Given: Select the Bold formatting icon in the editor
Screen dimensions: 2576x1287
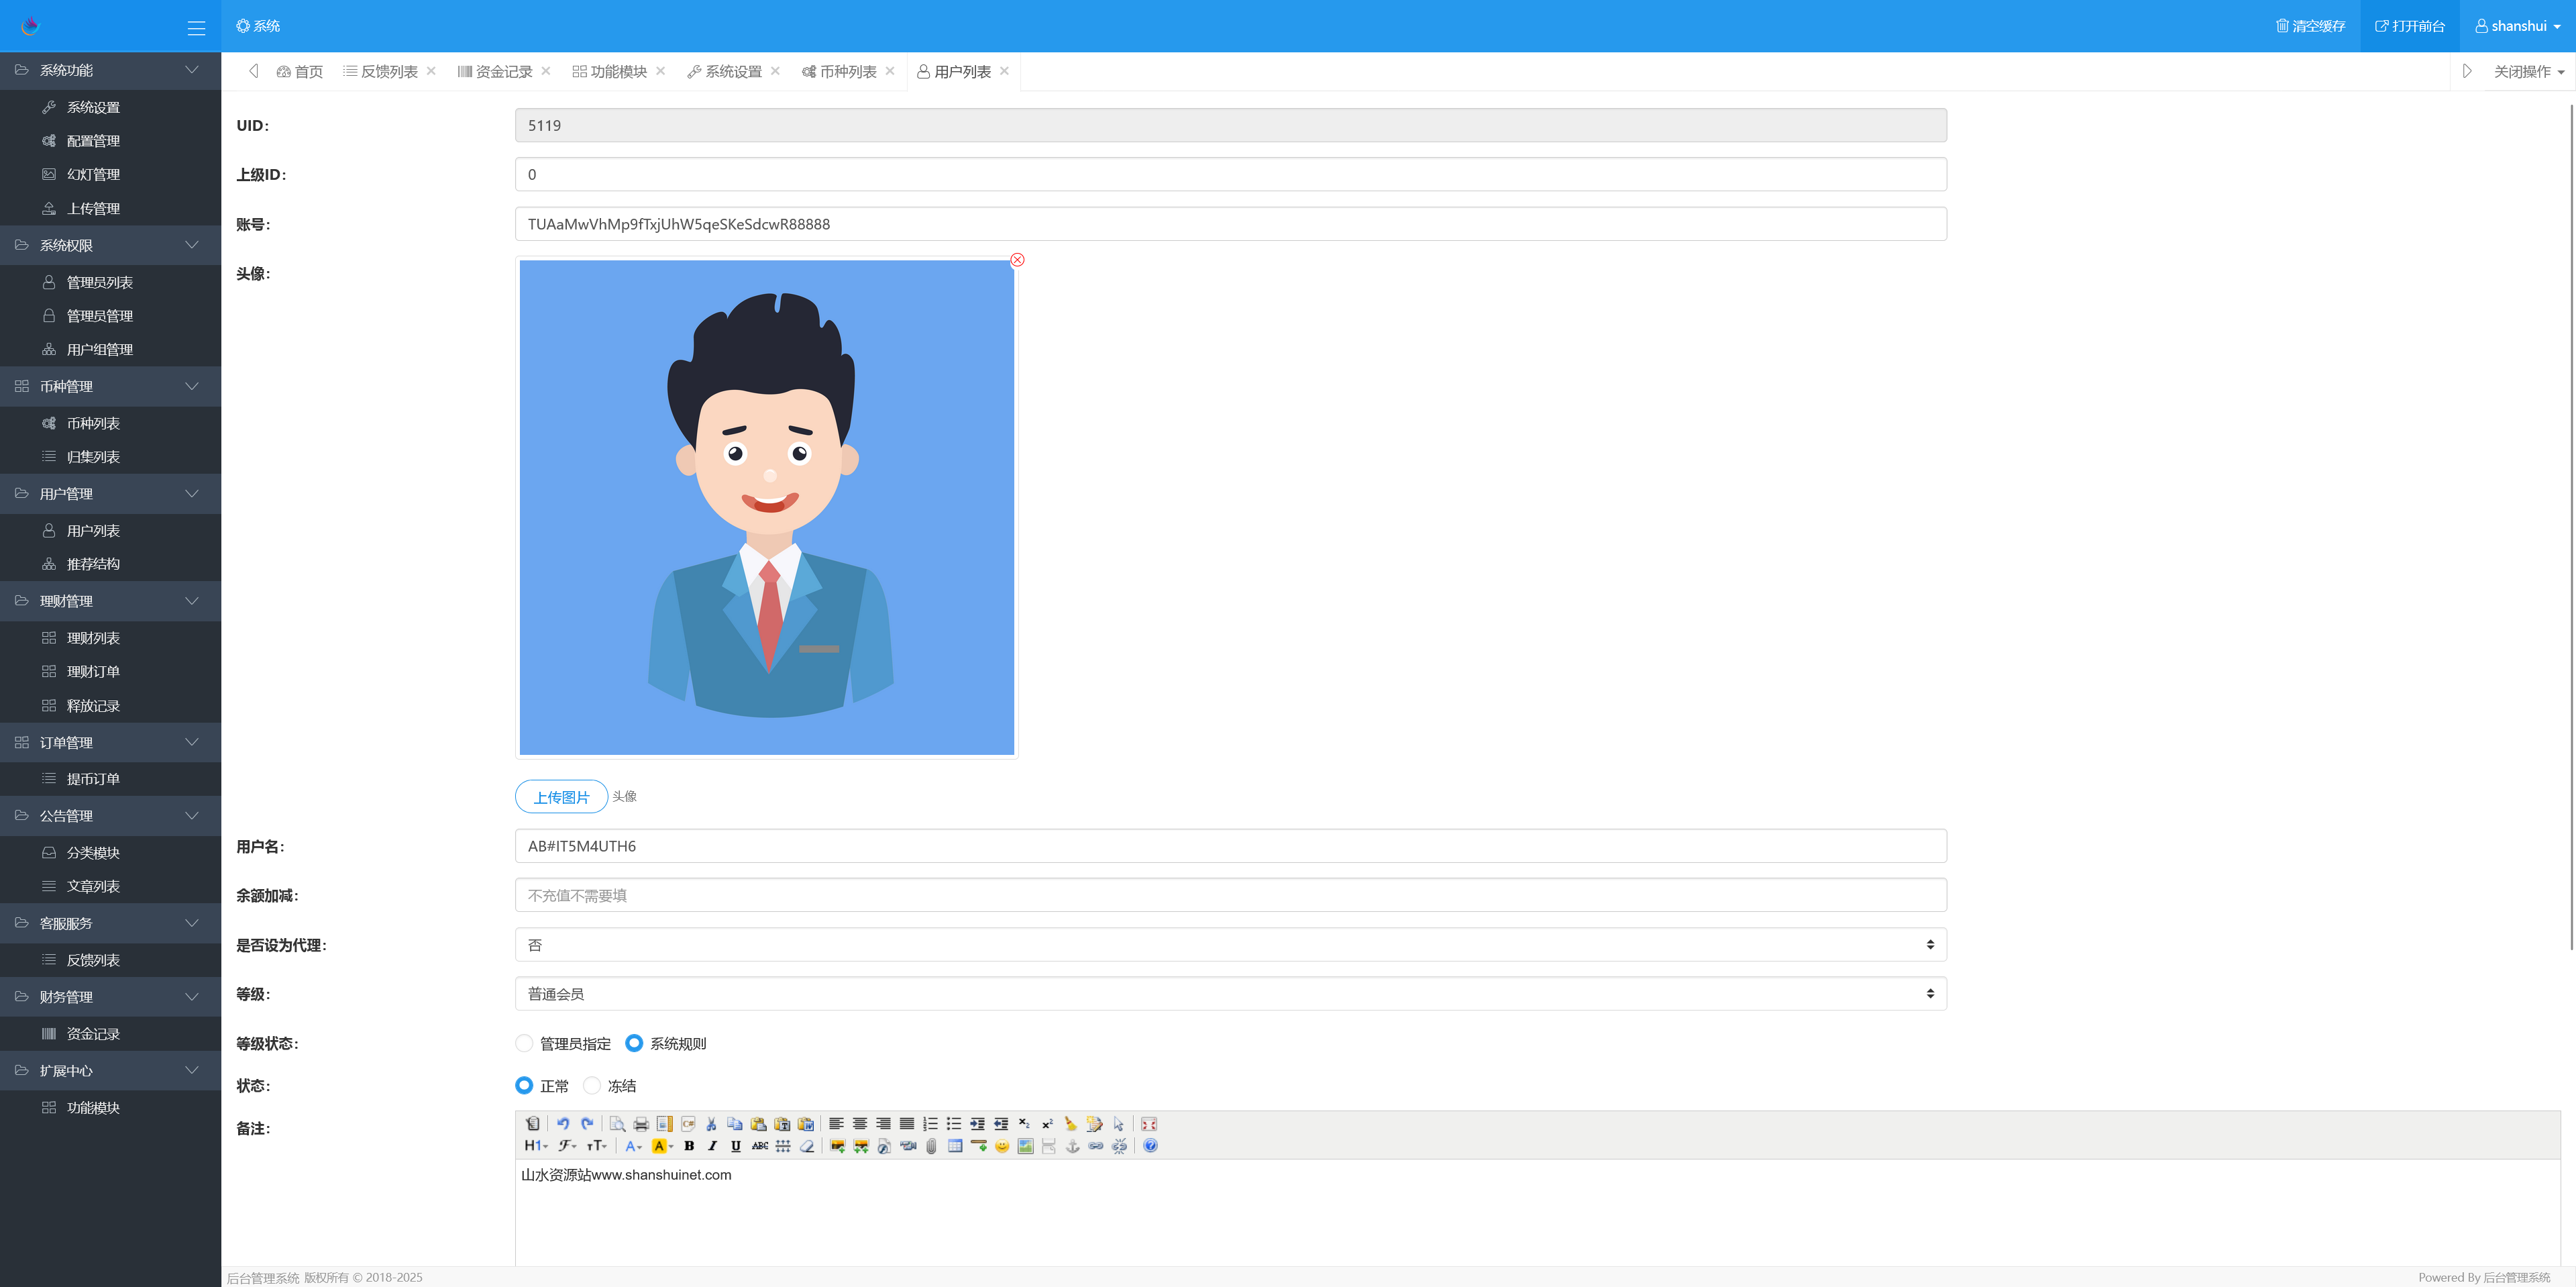Looking at the screenshot, I should click(690, 1146).
